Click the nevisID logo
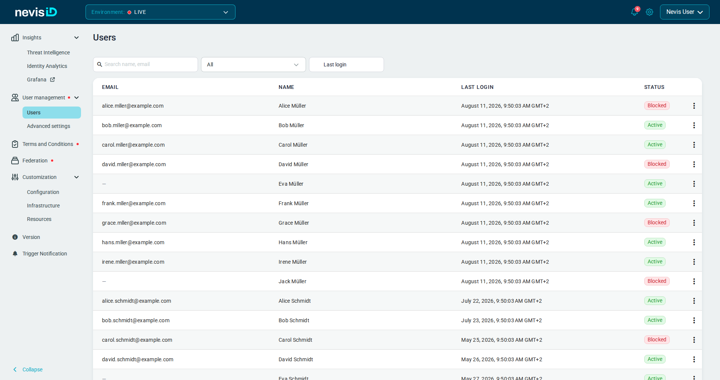The image size is (720, 380). tap(36, 12)
